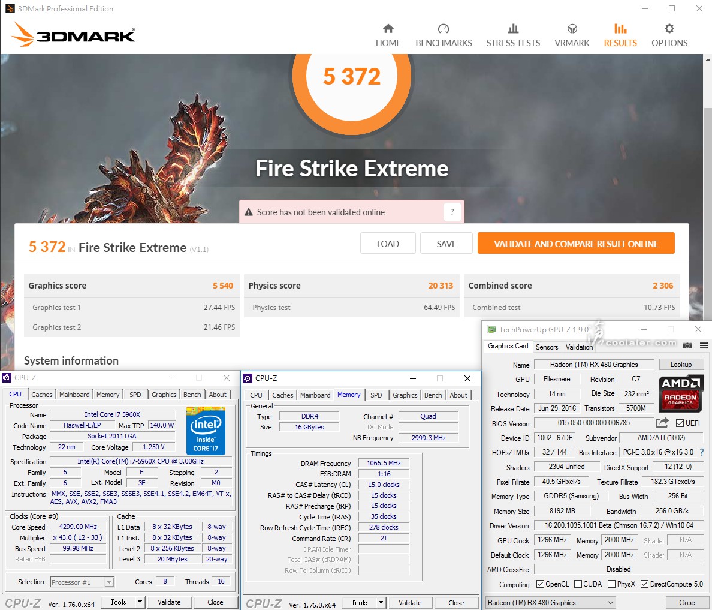
Task: Click the GPU-Z title bar app icon
Action: (491, 329)
